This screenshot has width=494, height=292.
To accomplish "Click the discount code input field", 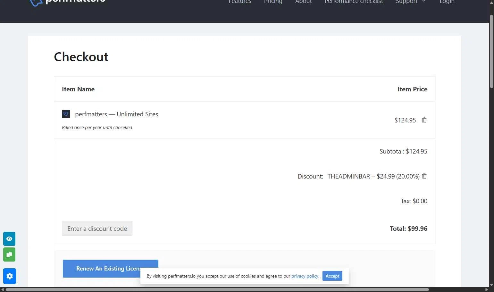I will point(97,229).
